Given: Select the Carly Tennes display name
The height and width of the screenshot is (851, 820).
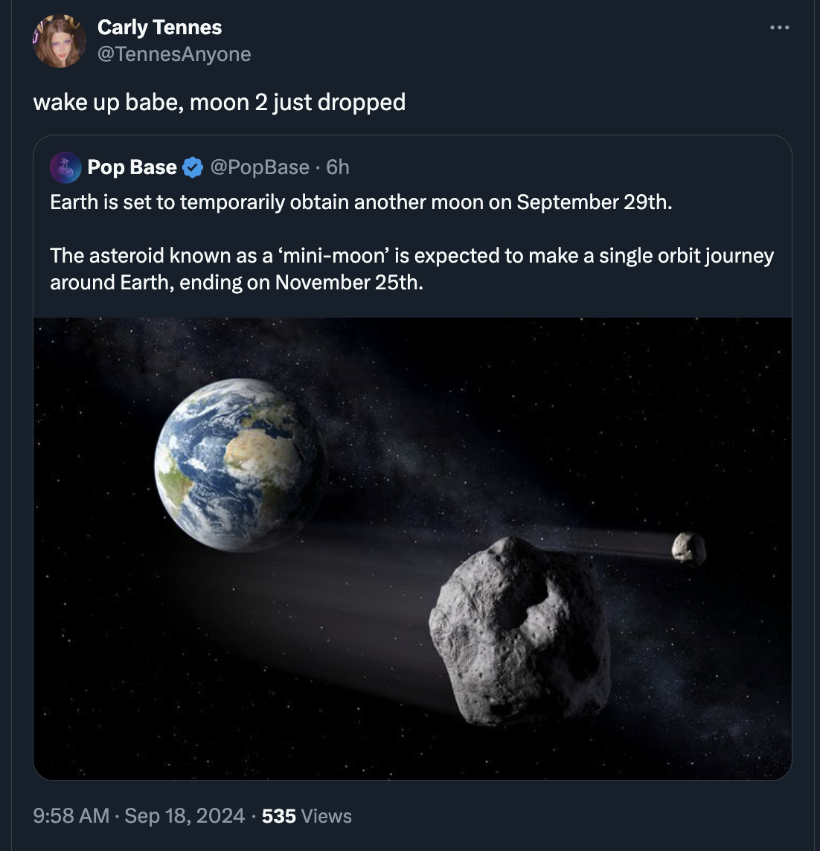Looking at the screenshot, I should [x=159, y=27].
